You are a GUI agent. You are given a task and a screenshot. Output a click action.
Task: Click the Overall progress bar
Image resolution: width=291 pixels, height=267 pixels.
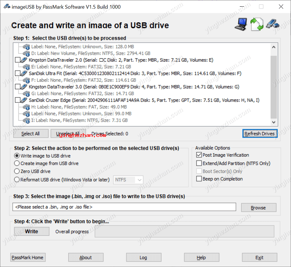pyautogui.click(x=184, y=231)
